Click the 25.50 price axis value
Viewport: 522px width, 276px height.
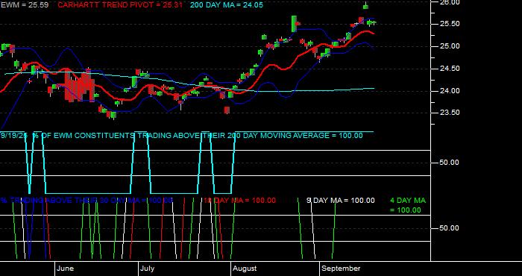point(450,24)
